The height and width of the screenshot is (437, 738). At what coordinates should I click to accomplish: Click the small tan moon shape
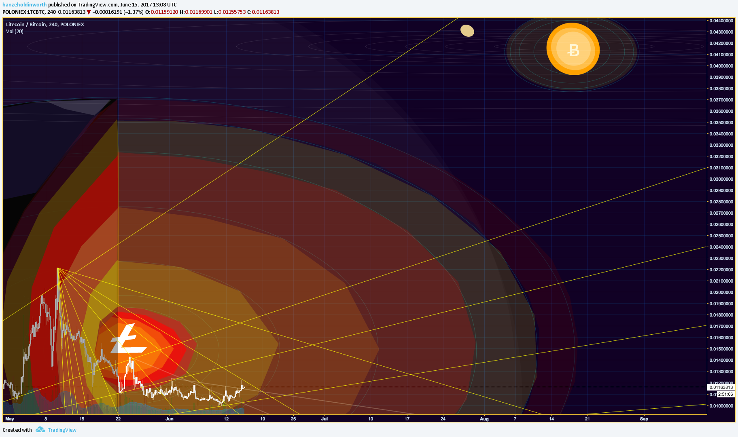click(x=467, y=31)
